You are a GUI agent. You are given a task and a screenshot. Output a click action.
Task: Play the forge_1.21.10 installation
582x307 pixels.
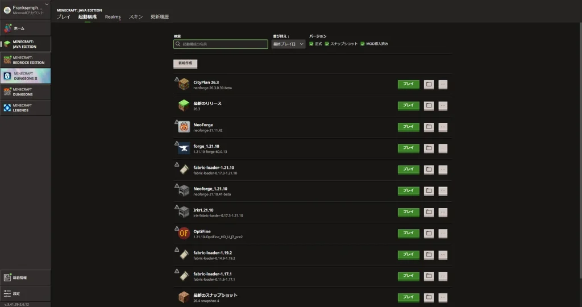tap(408, 148)
